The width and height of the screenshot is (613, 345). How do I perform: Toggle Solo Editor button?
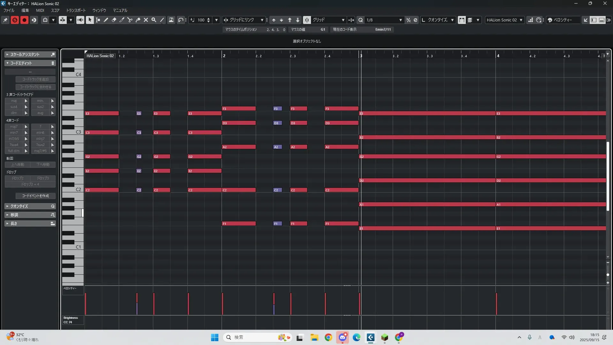click(x=15, y=20)
